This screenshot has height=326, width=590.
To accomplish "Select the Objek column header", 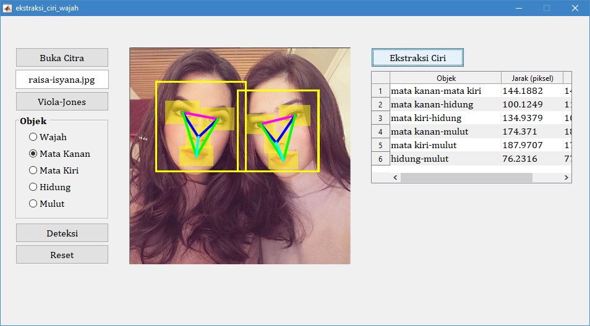I will (445, 78).
